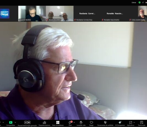The height and width of the screenshot is (127, 147).
Task: Click the grey pin icon right of the green shield
Action: [x=143, y=2]
